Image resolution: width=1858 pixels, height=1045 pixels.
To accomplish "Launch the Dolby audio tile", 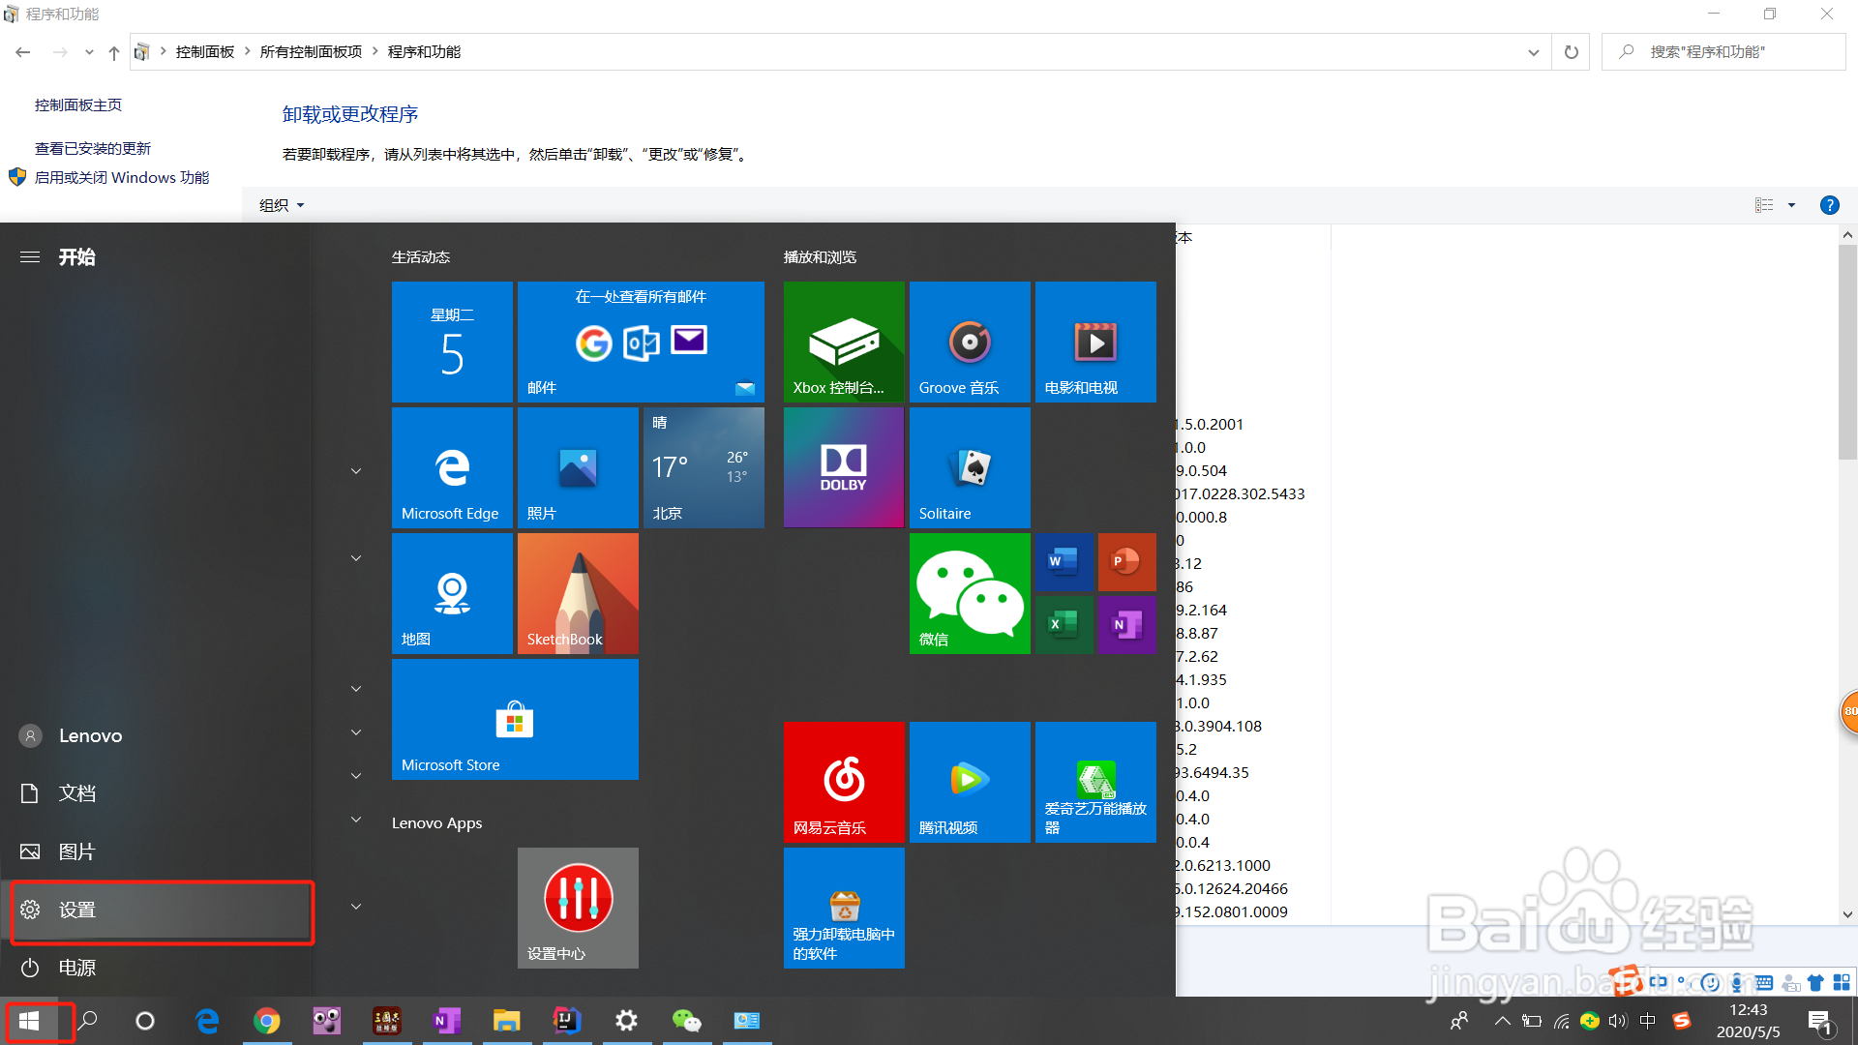I will pos(843,467).
